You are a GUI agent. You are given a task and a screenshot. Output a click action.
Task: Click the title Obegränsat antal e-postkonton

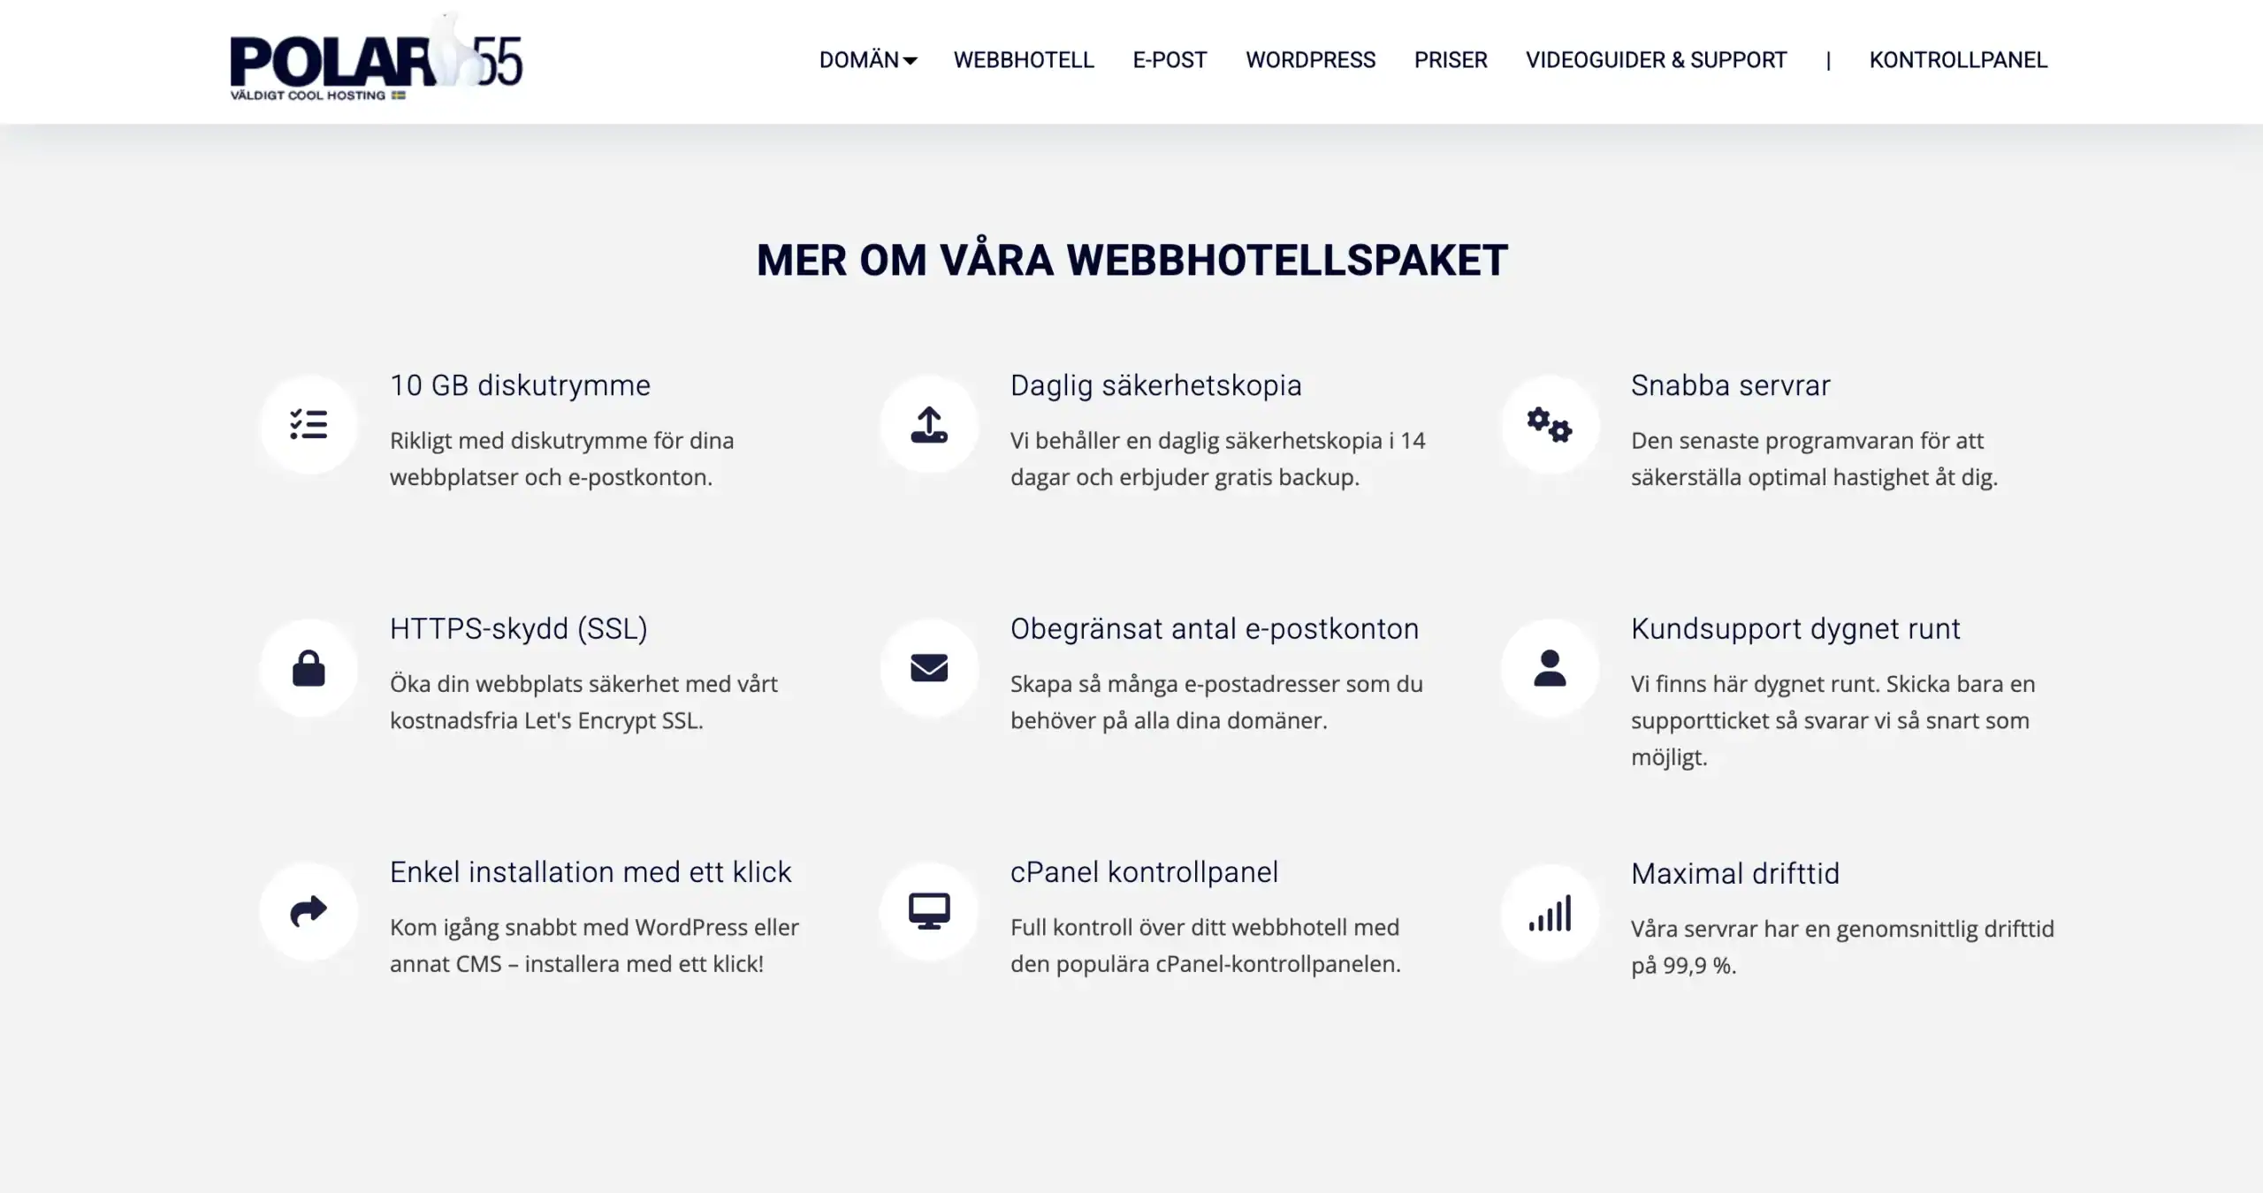click(x=1215, y=628)
